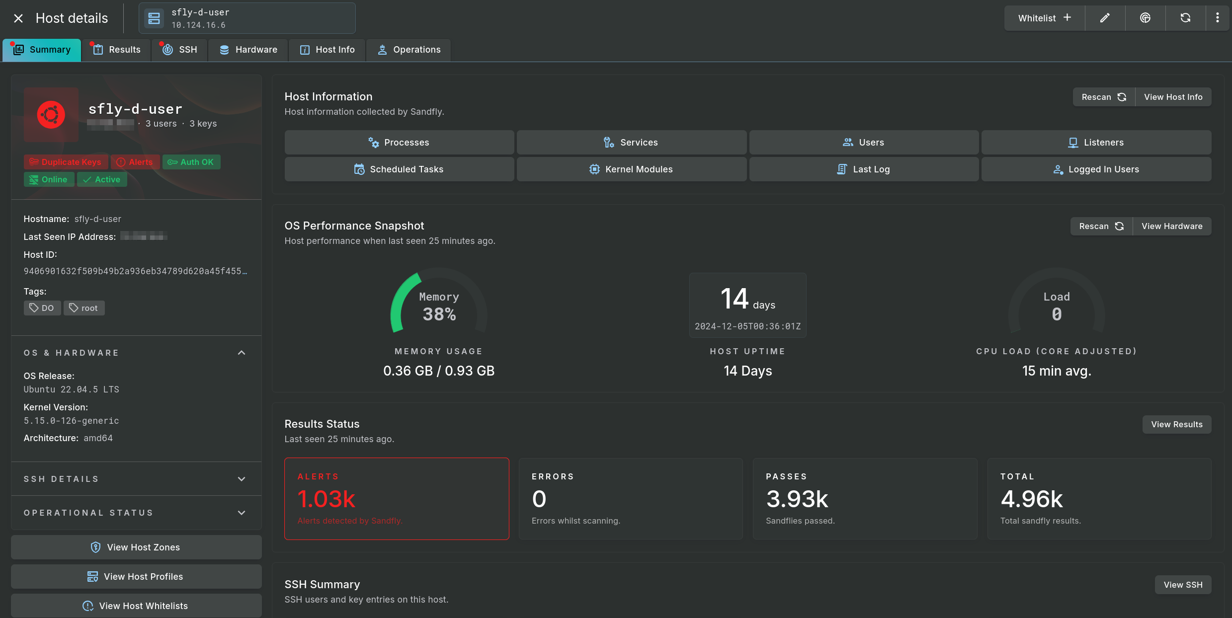Click View Hardware button

click(x=1172, y=226)
